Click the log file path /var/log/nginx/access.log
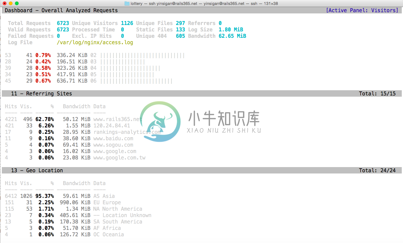 tap(95, 42)
